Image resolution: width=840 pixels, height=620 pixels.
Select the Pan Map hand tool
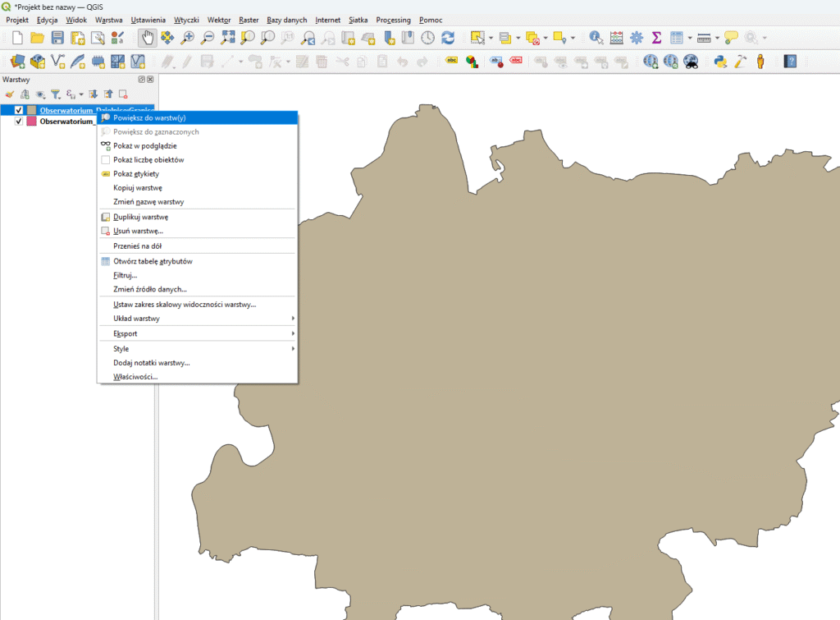(148, 37)
